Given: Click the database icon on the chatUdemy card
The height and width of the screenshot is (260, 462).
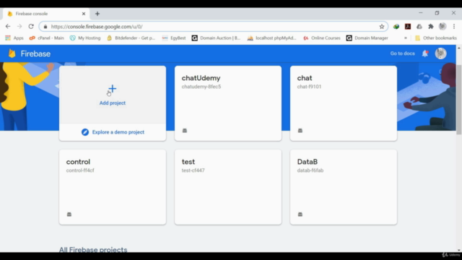Looking at the screenshot, I should click(185, 130).
